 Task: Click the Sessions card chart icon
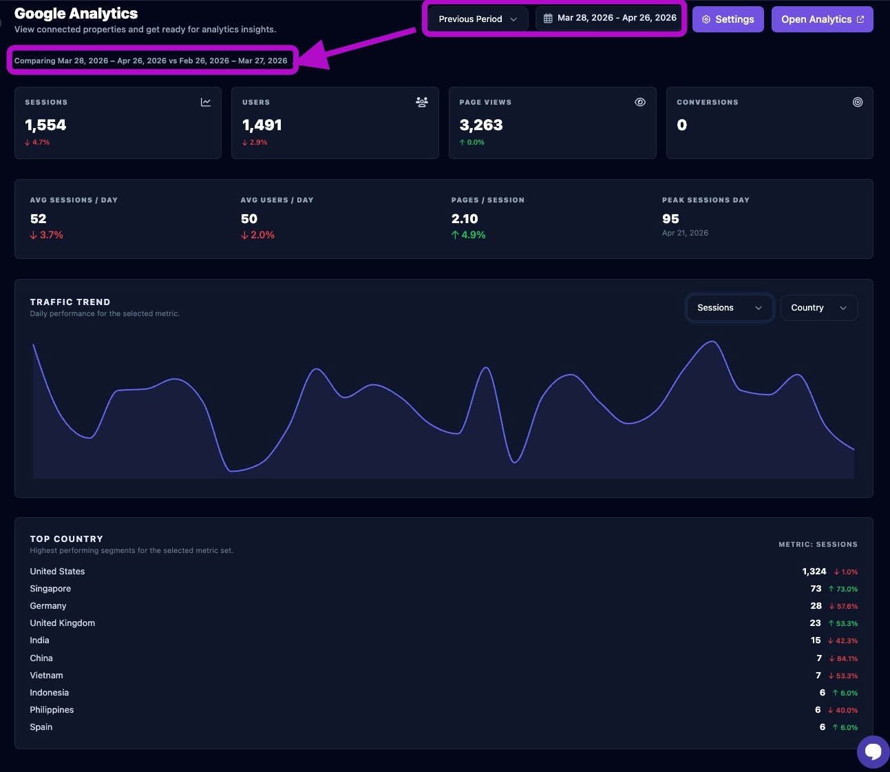tap(206, 102)
